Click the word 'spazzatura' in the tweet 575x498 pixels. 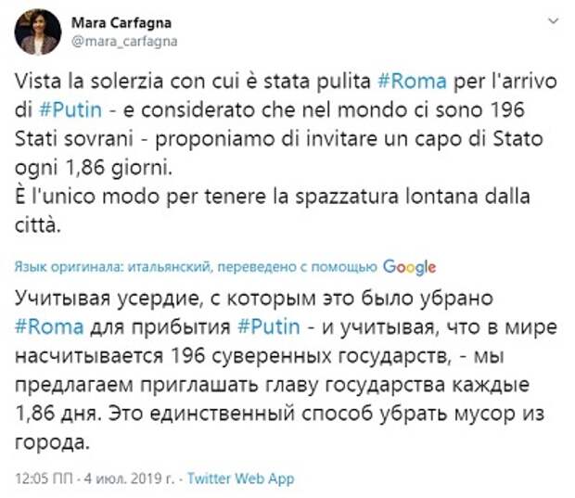coord(347,197)
